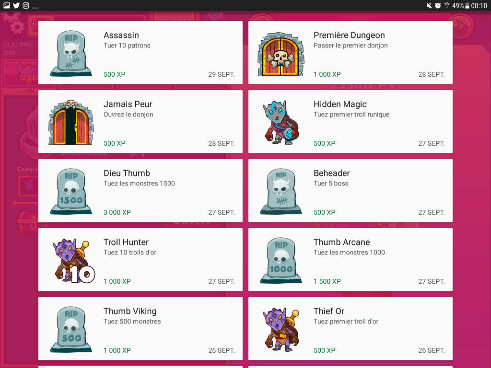491x368 pixels.
Task: Tap the Thumb Viking 500 tombstone icon
Action: click(71, 329)
